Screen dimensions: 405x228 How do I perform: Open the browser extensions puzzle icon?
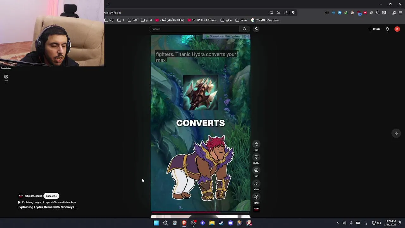[377, 13]
